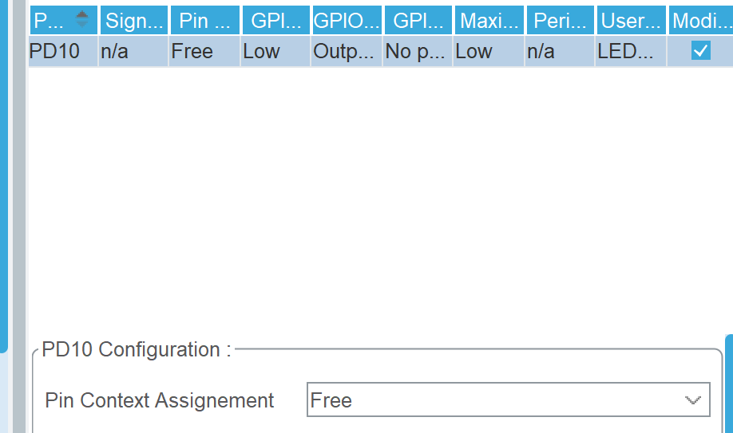Click the No pull-up cell of PD10
Screen dimensions: 733x433
tap(418, 51)
